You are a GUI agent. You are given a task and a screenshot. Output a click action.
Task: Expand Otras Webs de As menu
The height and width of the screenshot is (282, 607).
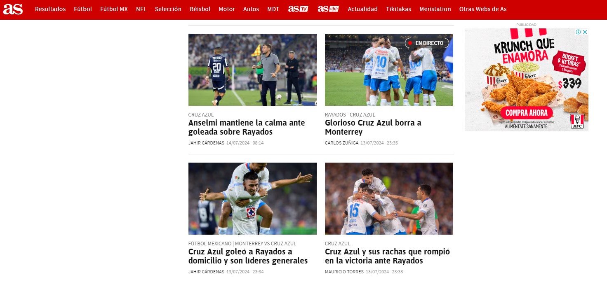coord(483,9)
